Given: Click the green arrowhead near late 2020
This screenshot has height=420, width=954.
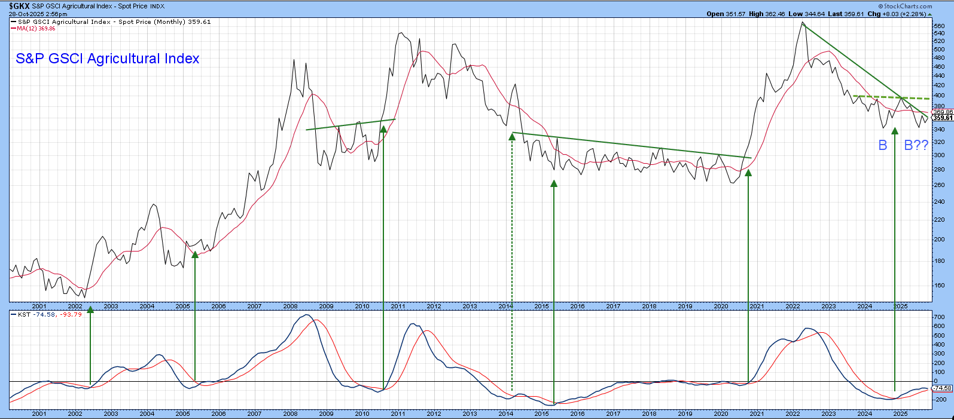Looking at the screenshot, I should point(748,173).
